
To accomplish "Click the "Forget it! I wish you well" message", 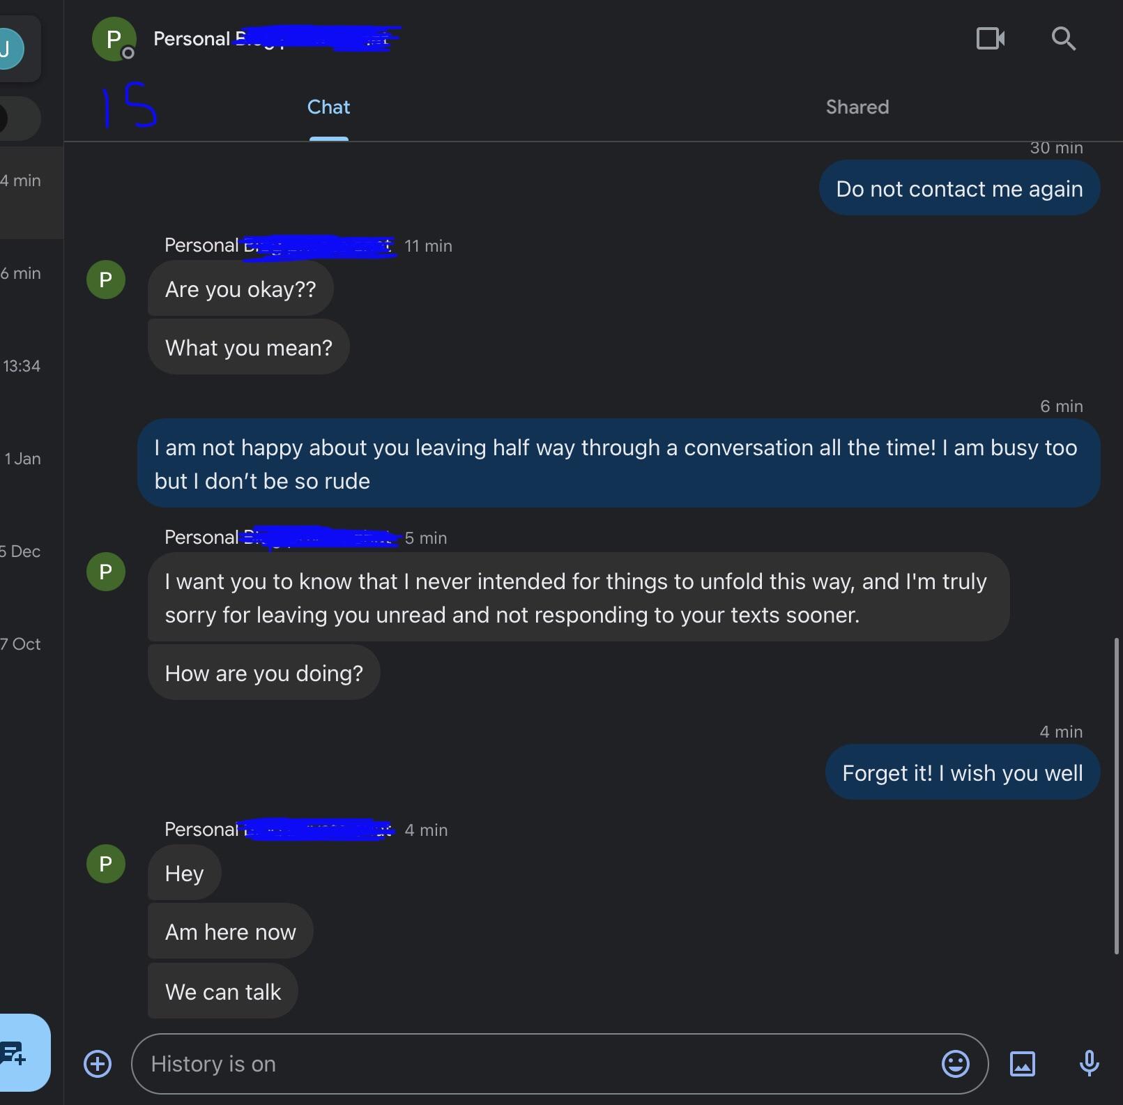I will [962, 773].
